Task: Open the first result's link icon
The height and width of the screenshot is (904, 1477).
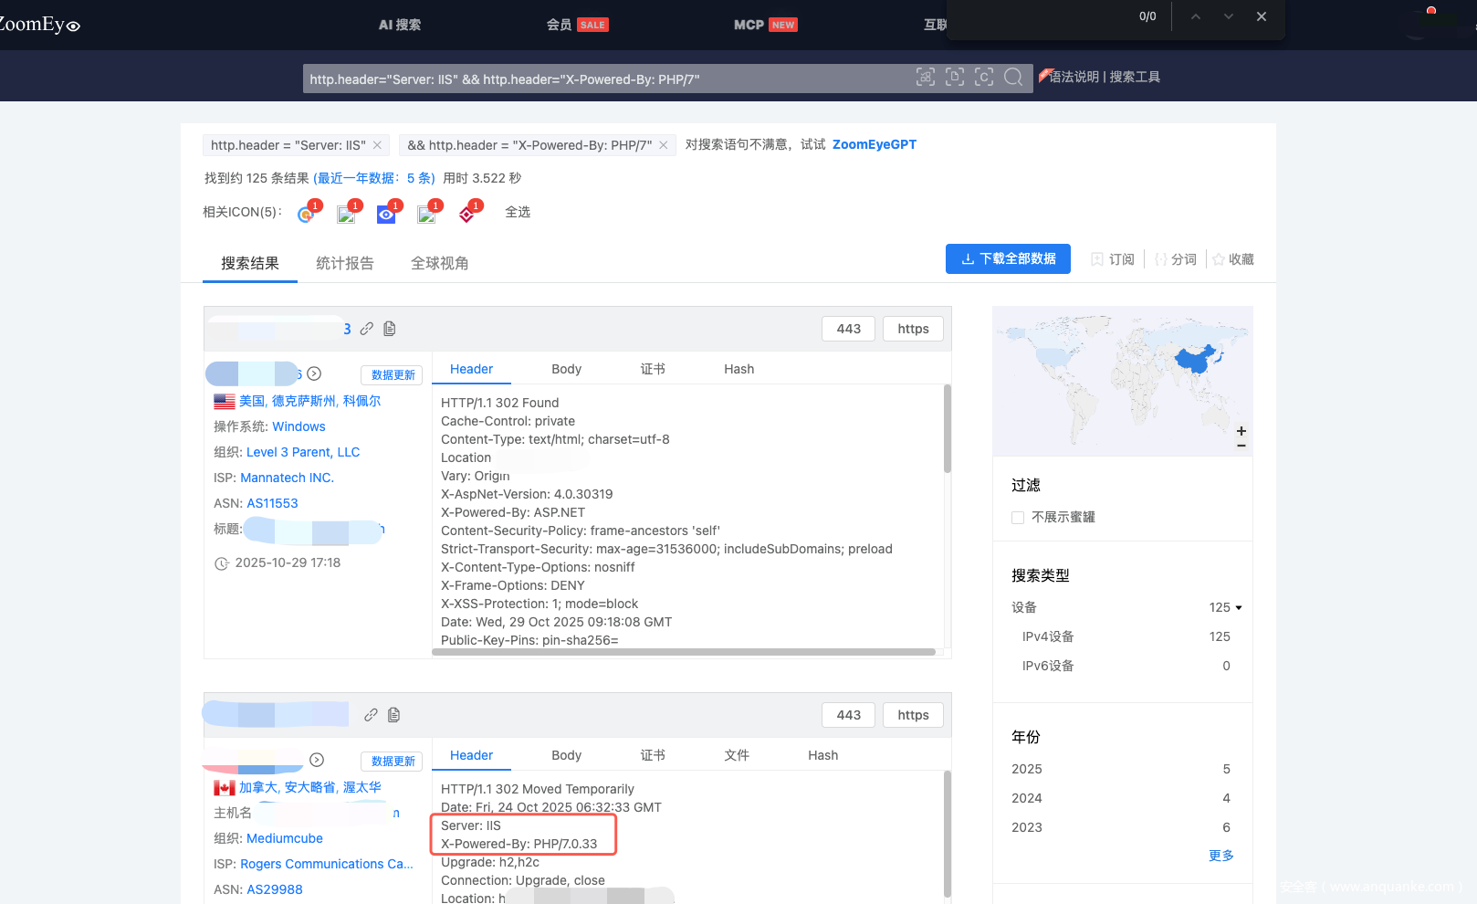Action: click(x=367, y=329)
